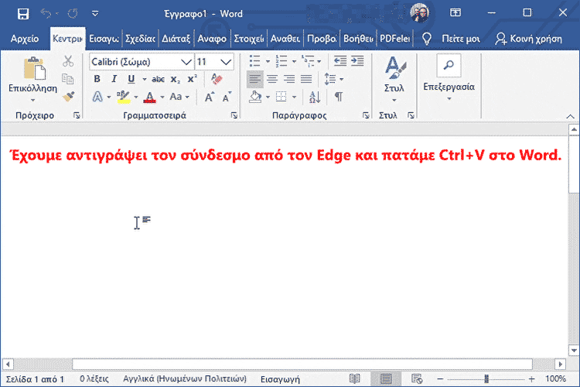Center align text
The image size is (580, 387).
coord(272,79)
